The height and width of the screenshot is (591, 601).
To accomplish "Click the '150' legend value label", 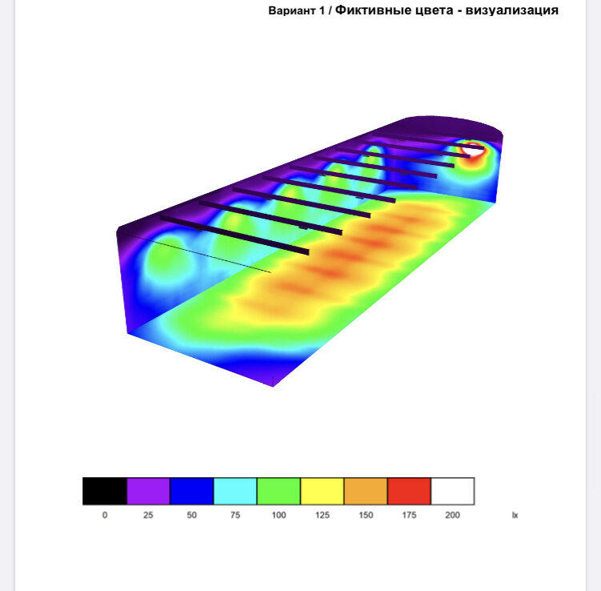I will click(x=366, y=515).
